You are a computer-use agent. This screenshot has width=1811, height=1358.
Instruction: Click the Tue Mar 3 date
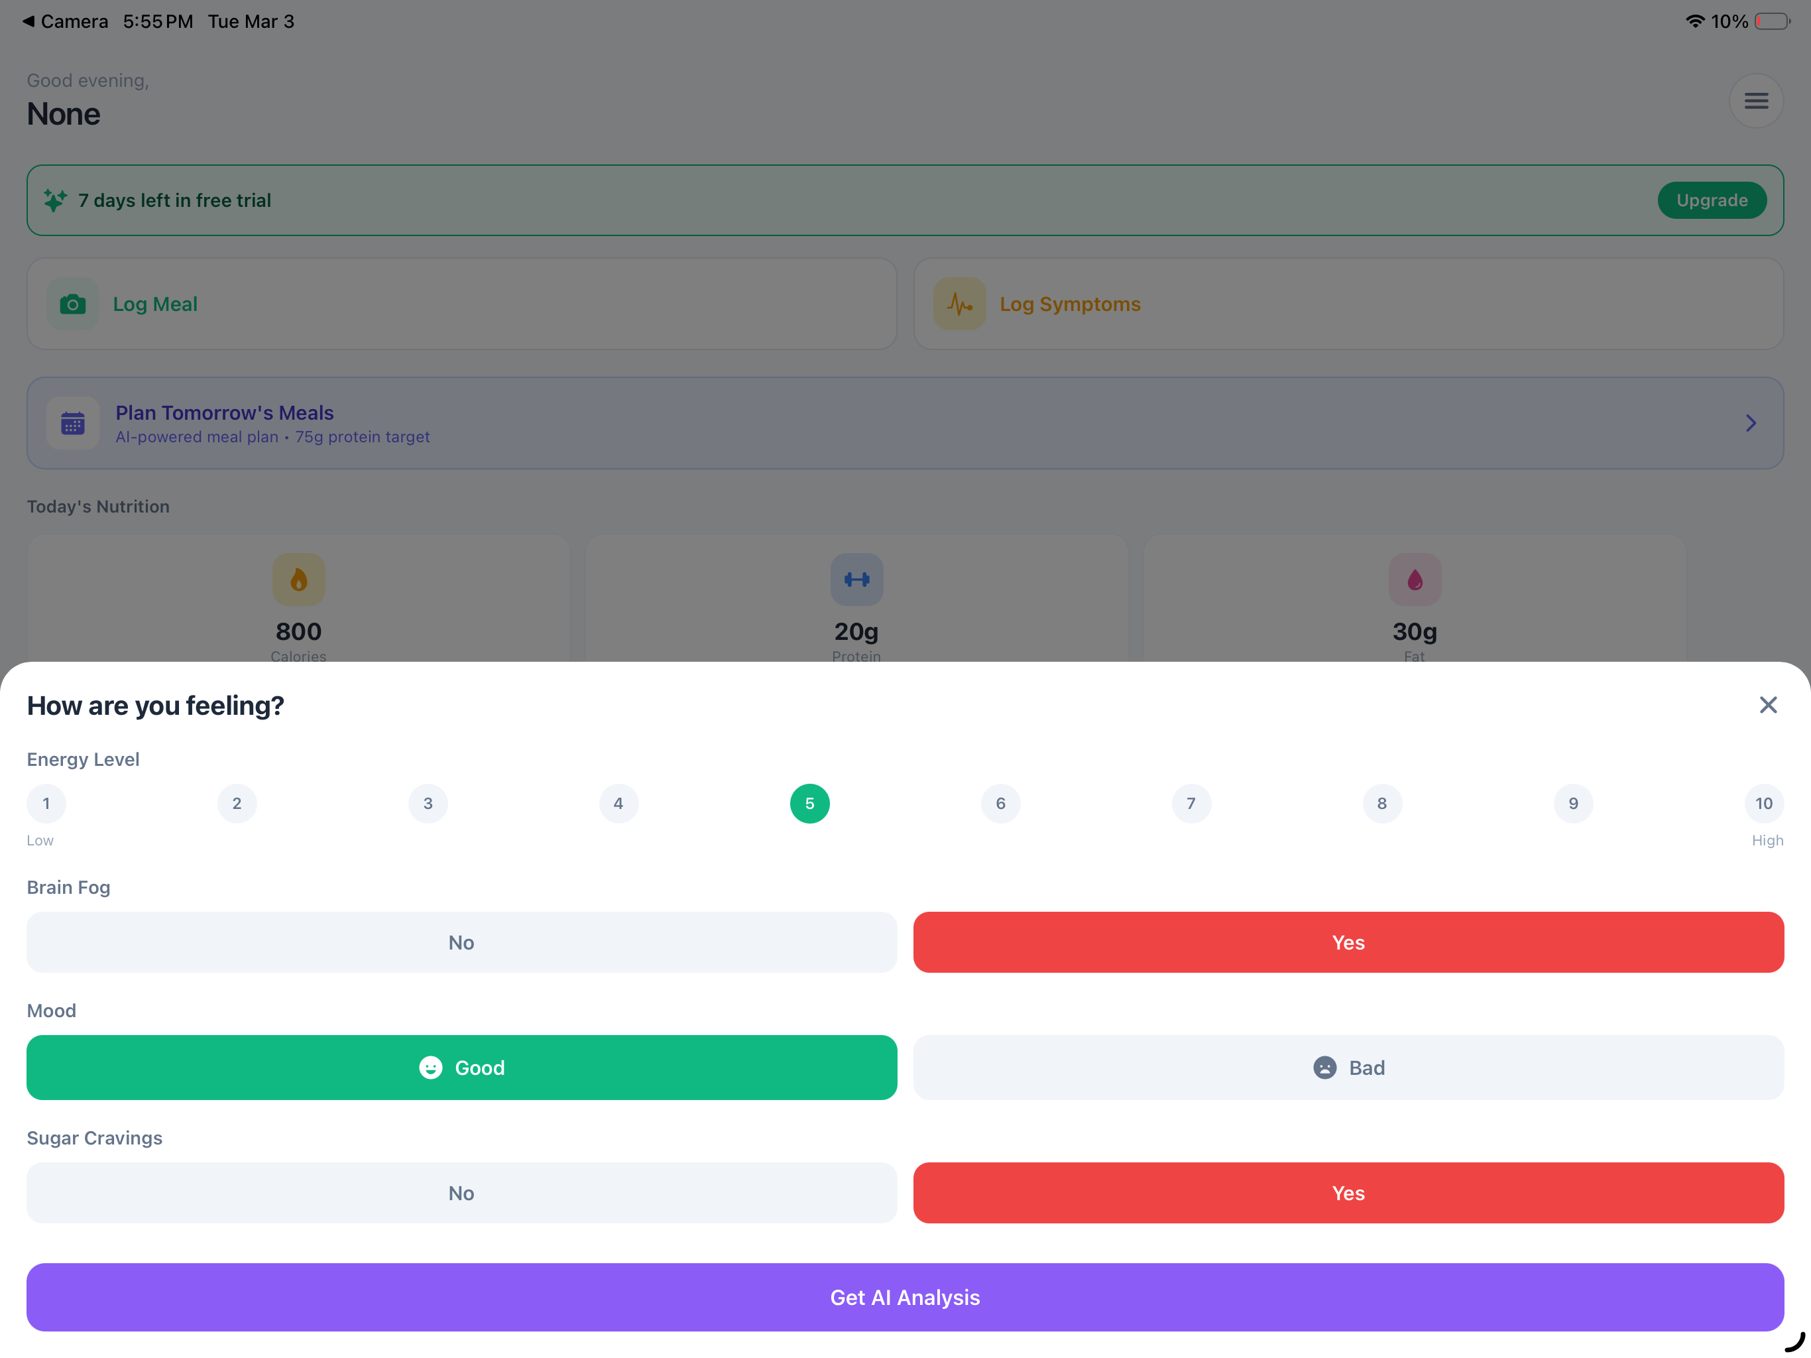(251, 21)
